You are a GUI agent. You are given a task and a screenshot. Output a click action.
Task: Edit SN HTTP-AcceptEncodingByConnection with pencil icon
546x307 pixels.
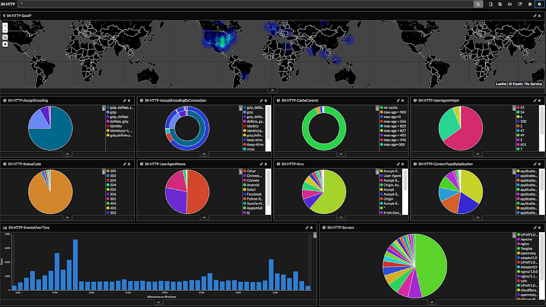[261, 101]
